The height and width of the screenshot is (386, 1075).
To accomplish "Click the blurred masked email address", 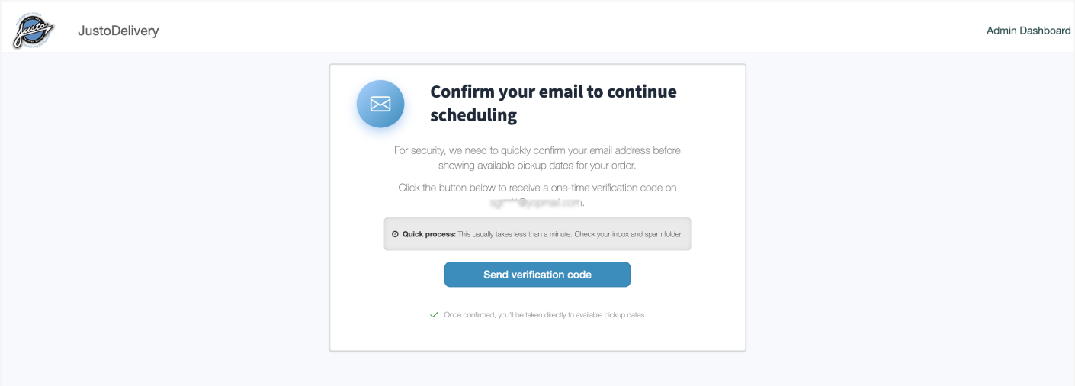I will click(537, 203).
